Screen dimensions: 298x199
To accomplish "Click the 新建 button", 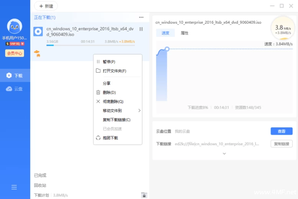I will [x=46, y=6].
